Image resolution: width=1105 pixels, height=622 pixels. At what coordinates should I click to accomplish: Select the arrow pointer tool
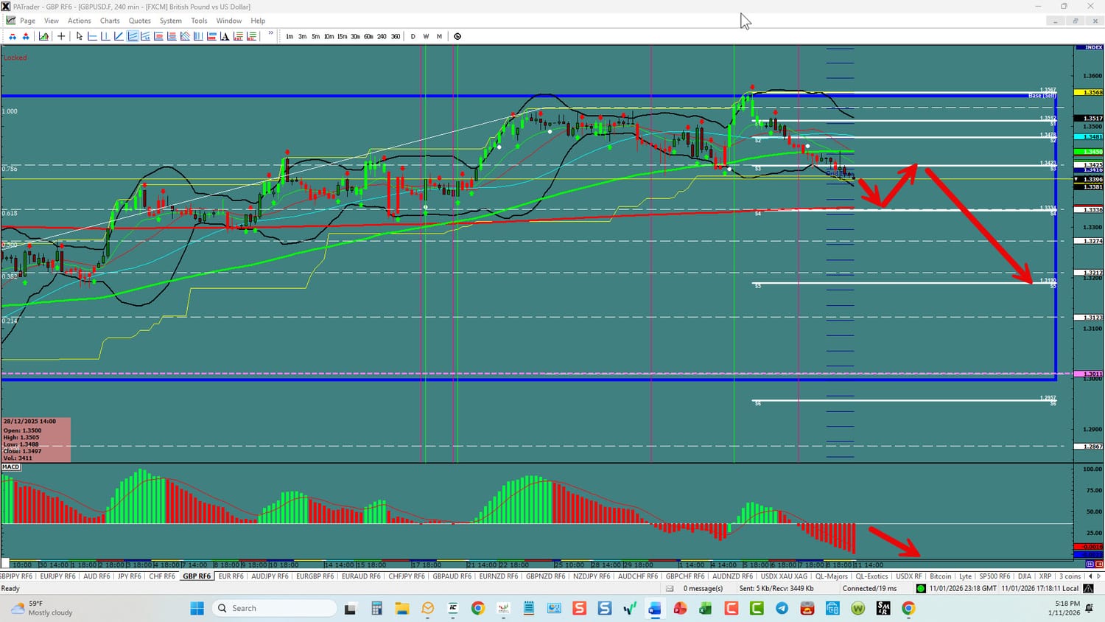click(x=80, y=36)
